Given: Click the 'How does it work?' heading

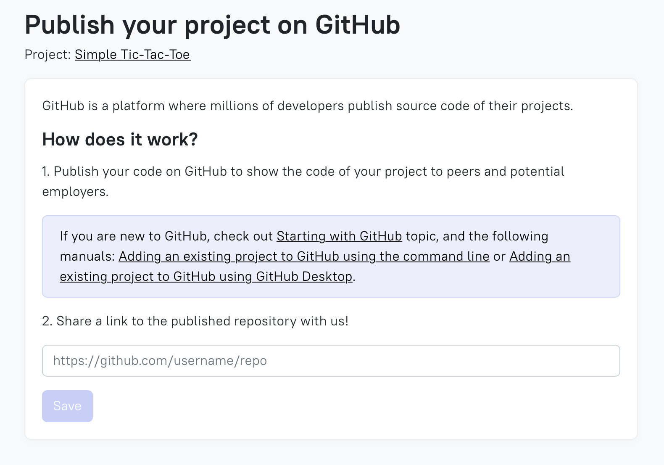Looking at the screenshot, I should [x=120, y=140].
